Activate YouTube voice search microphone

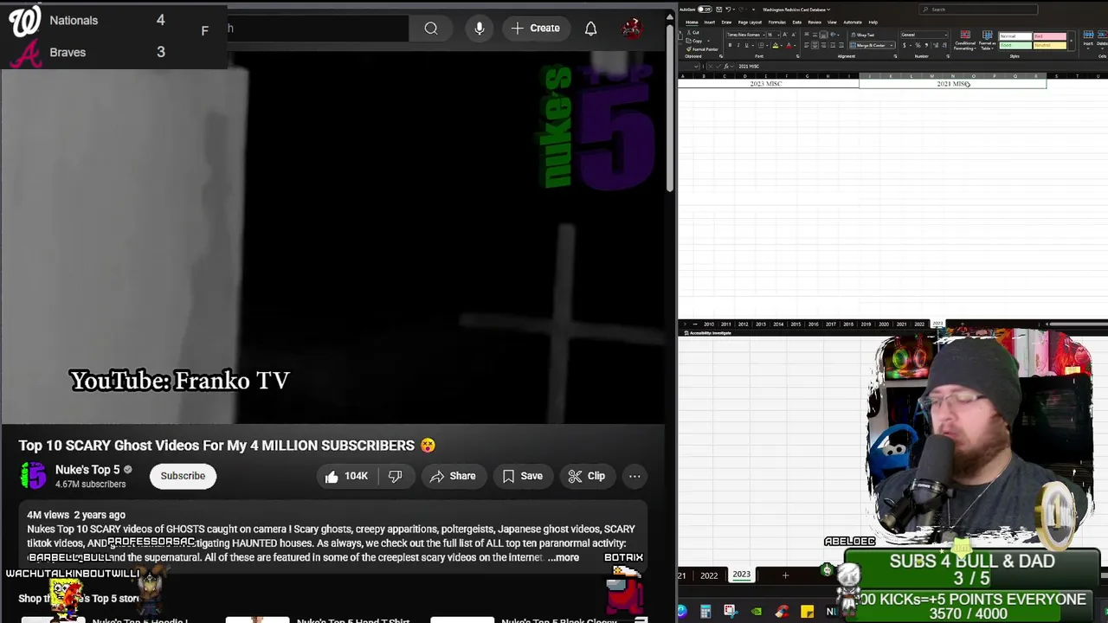pos(479,29)
